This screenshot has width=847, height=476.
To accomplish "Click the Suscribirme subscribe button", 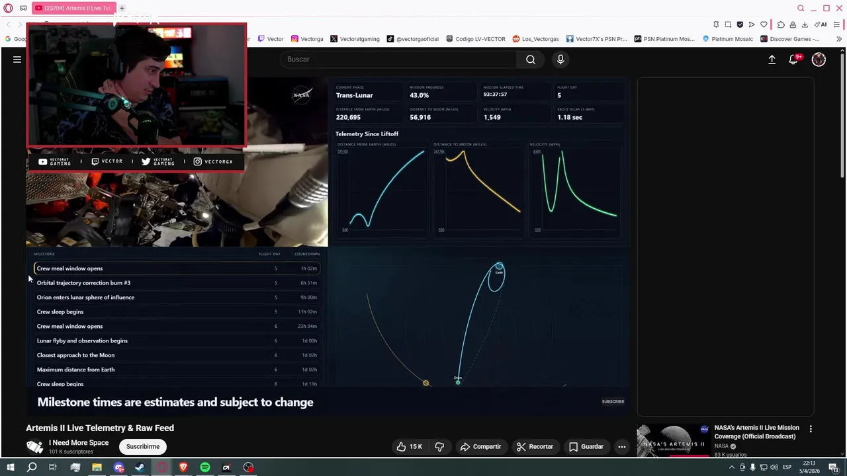I will tap(143, 447).
